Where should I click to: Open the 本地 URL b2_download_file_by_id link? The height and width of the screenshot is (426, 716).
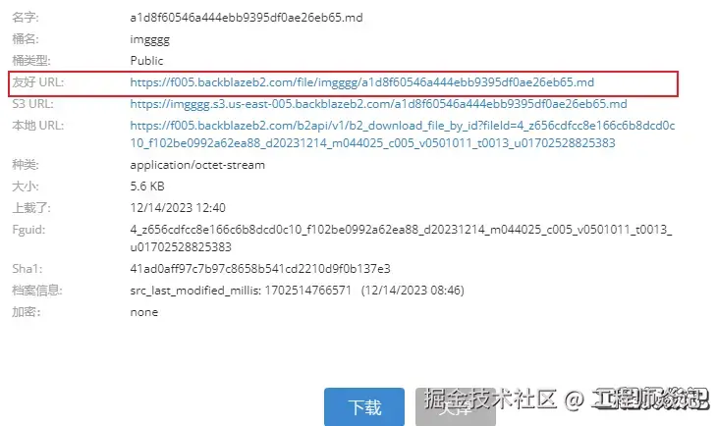(403, 134)
